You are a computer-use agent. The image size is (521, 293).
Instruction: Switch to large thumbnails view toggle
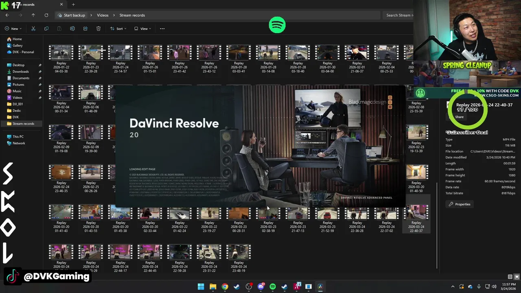[x=516, y=277]
